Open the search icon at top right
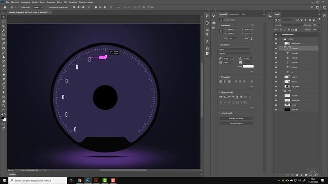This screenshot has width=328, height=184. [312, 7]
